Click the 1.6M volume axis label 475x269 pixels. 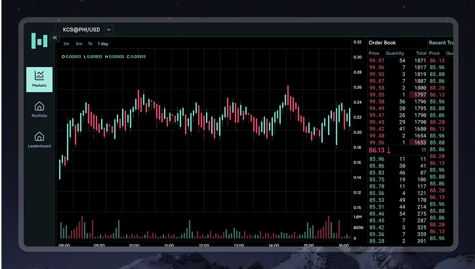(358, 217)
